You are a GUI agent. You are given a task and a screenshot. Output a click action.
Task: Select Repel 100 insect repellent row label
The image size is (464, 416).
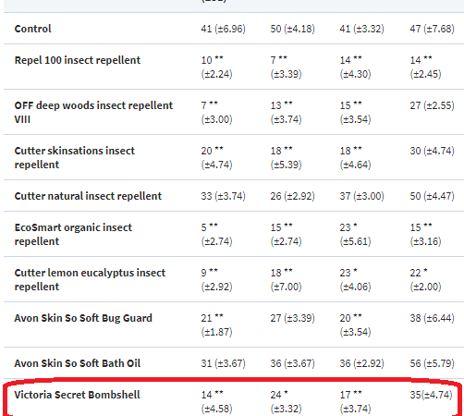click(x=78, y=60)
